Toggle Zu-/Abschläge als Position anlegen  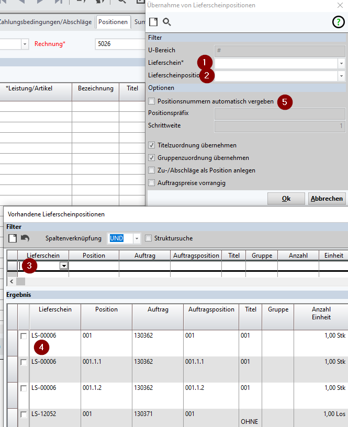click(152, 170)
